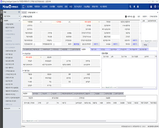Viewport: 159px width, 128px height.
Task: Open notifications via the bell icon
Action: pyautogui.click(x=134, y=7)
